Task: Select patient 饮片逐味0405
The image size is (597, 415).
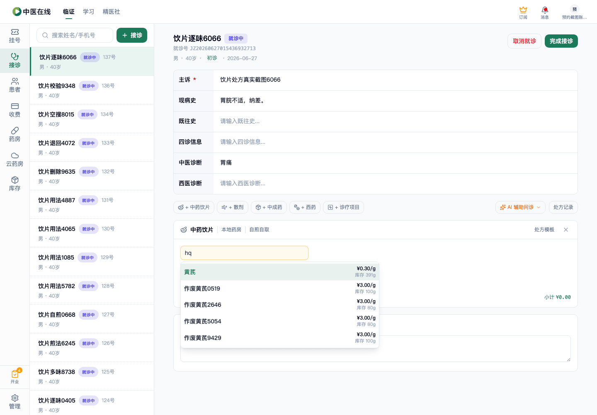Action: 92,403
